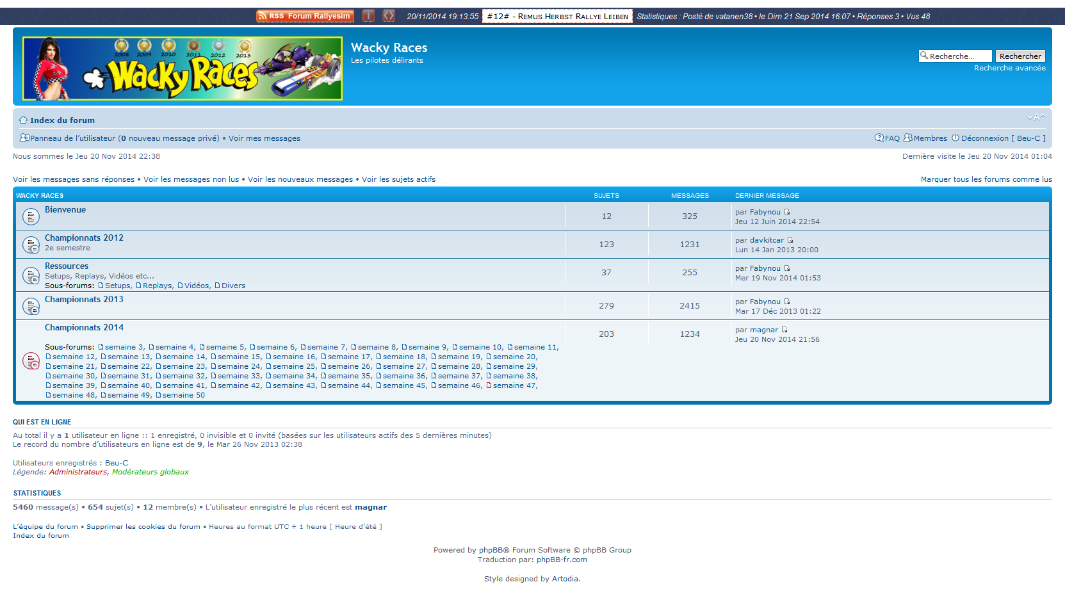1065x614 pixels.
Task: Open the Championnats 2013 forum
Action: click(84, 299)
